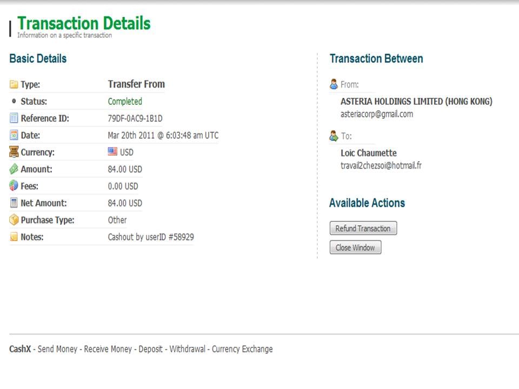The width and height of the screenshot is (519, 389).
Task: Open the CashX link in footer
Action: [x=20, y=349]
